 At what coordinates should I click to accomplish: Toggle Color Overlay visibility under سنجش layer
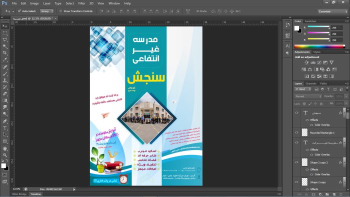311,125
